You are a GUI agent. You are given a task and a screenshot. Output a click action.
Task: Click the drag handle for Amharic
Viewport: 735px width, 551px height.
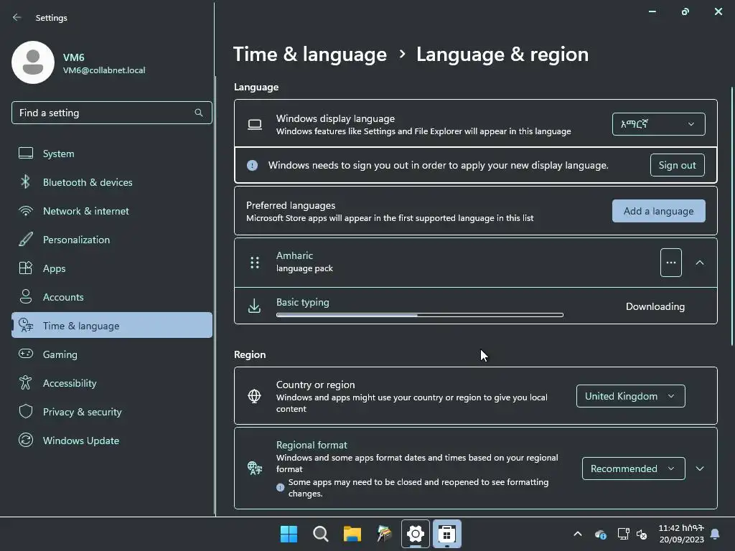[x=255, y=263]
